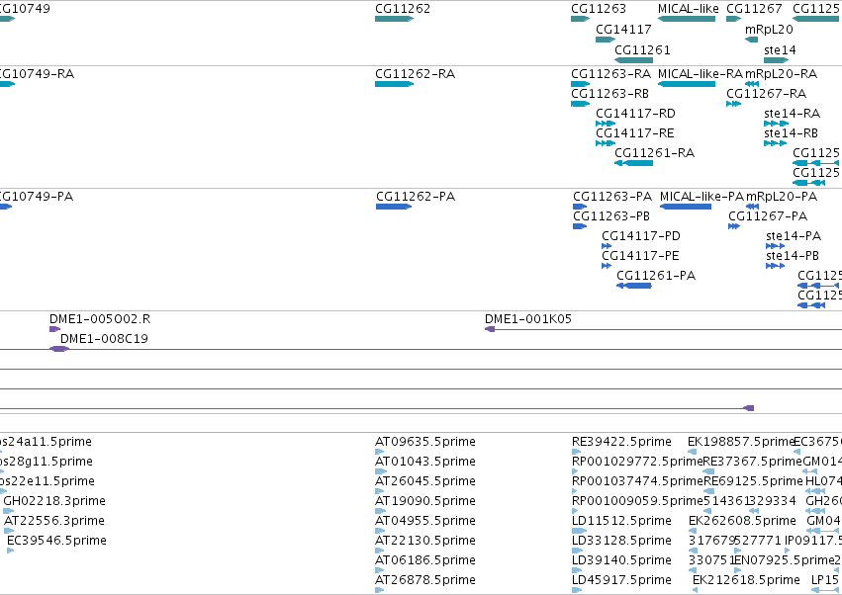Click the CG11262 gene label
Screen dimensions: 842x595
(x=403, y=9)
